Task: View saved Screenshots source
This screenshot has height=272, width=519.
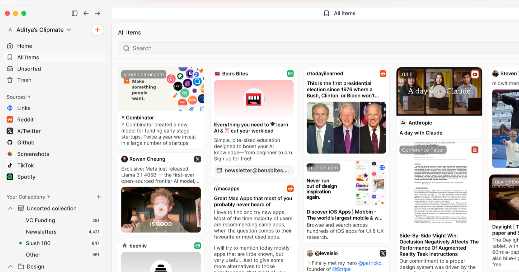Action: pyautogui.click(x=33, y=154)
